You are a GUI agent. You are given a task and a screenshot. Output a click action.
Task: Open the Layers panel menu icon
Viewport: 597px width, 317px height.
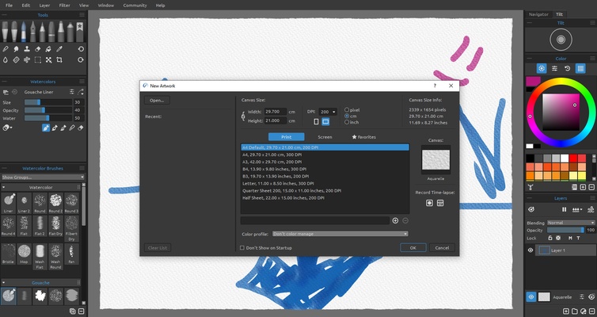pyautogui.click(x=592, y=198)
